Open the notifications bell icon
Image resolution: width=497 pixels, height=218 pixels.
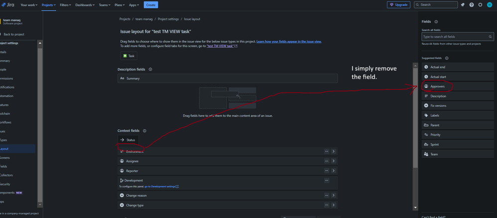(x=463, y=5)
